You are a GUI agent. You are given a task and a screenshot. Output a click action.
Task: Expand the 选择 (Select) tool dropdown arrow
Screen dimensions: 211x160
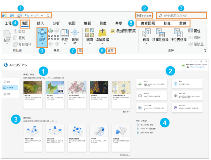point(146,43)
